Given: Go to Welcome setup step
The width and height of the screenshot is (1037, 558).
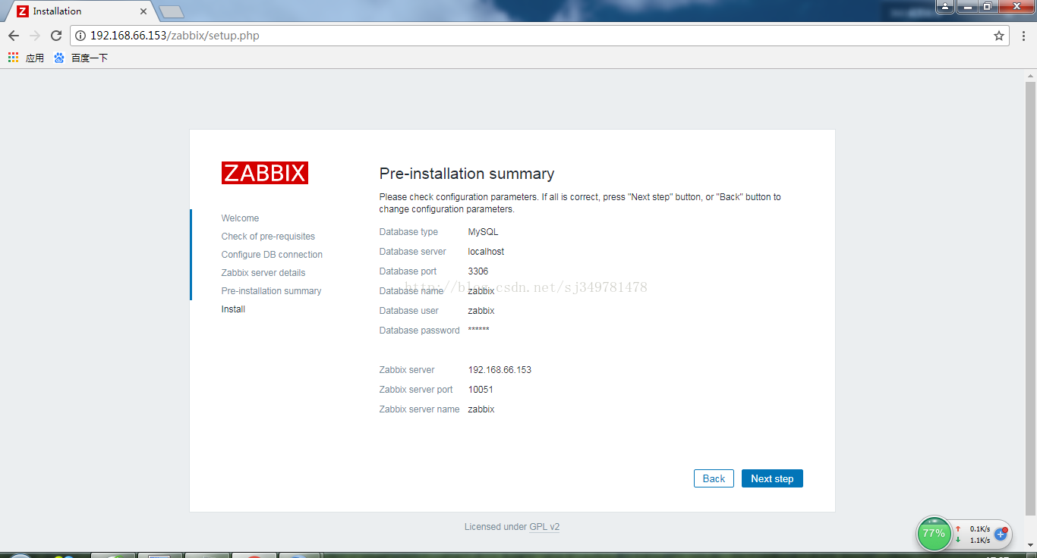Looking at the screenshot, I should tap(240, 218).
